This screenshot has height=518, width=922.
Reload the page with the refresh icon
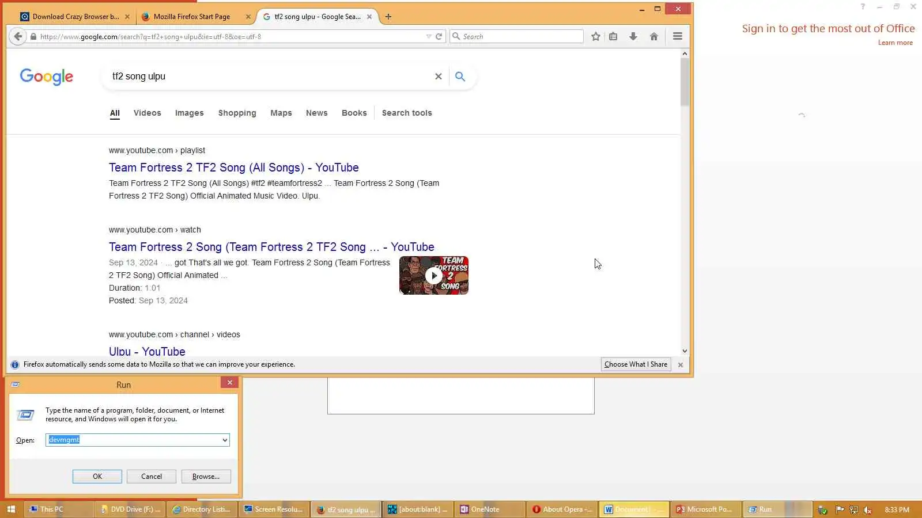[439, 36]
